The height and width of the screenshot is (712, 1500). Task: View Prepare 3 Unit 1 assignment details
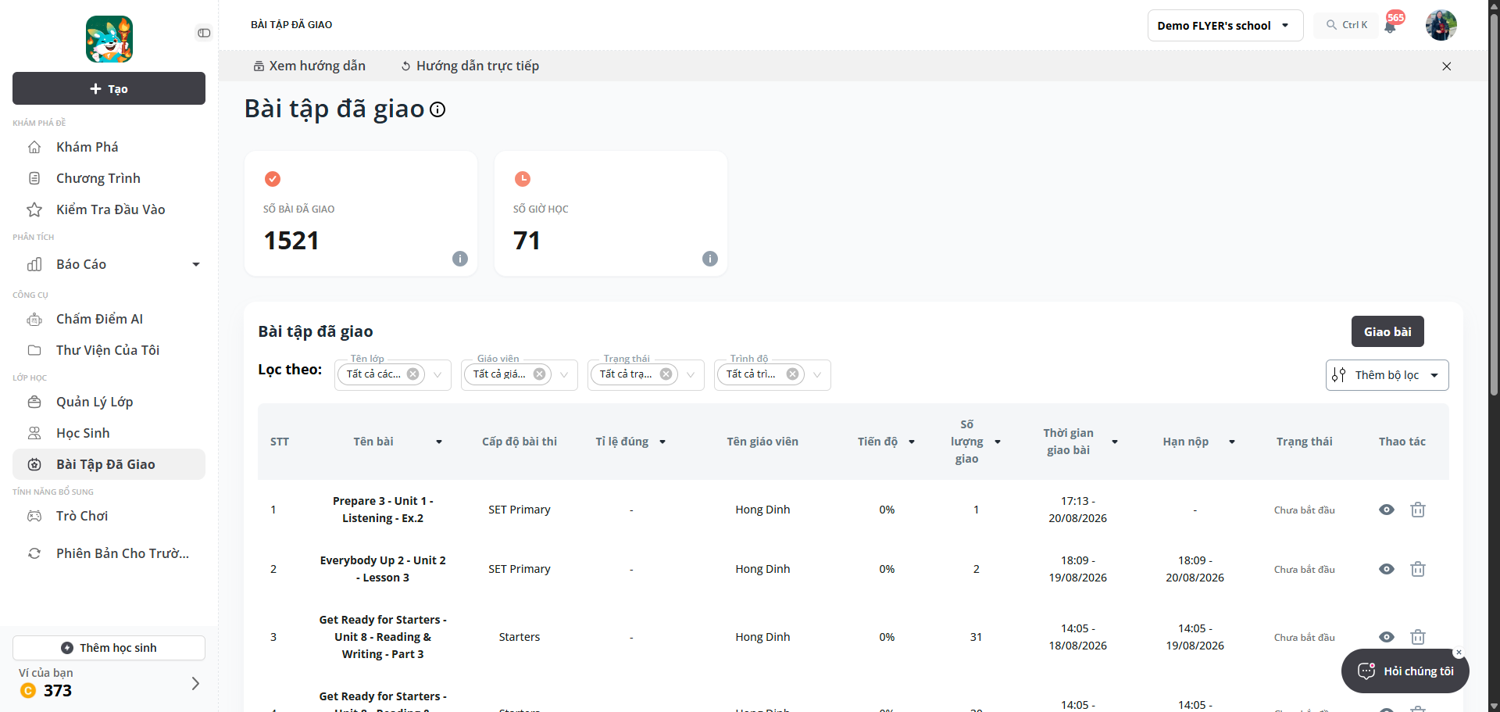point(1387,510)
